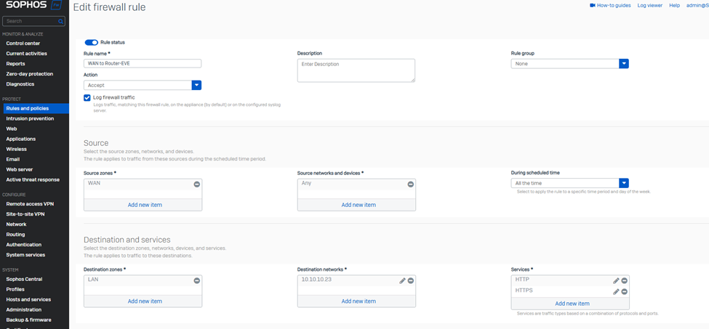Remove LAN from destination zones

pyautogui.click(x=196, y=280)
